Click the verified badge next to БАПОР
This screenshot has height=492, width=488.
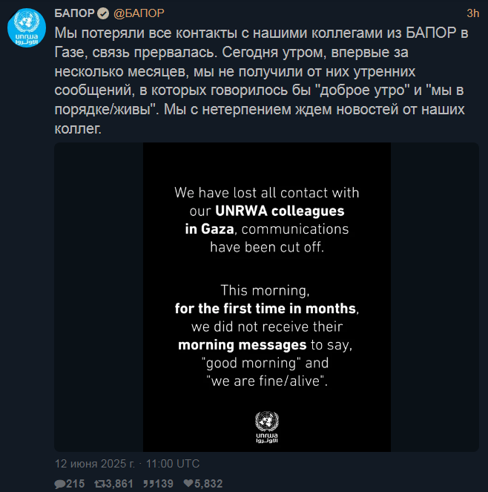point(103,13)
